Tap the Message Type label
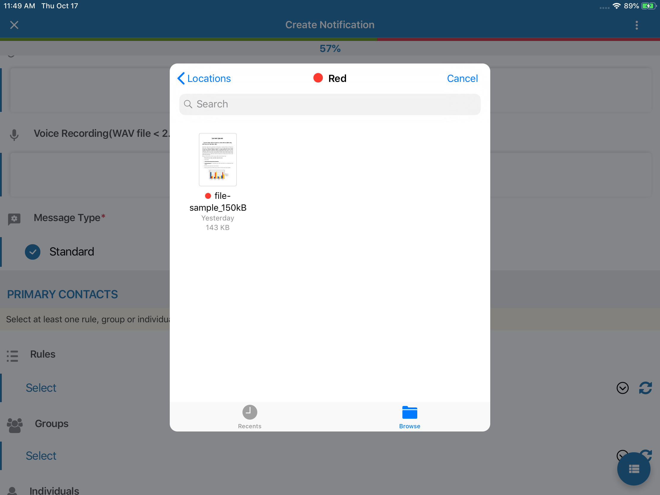 [69, 218]
